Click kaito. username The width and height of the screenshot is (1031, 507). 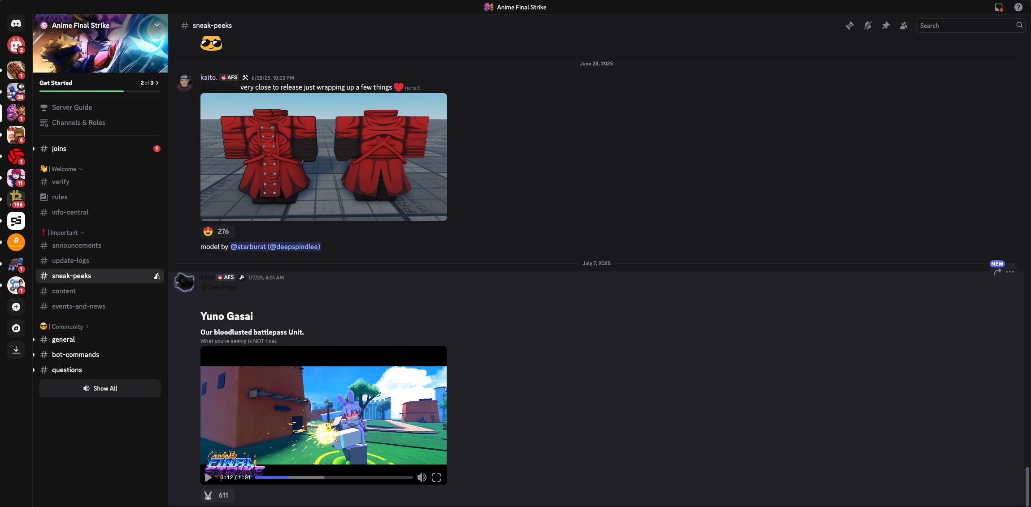[x=209, y=77]
